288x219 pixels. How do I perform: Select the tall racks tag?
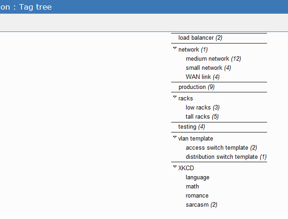pyautogui.click(x=198, y=117)
